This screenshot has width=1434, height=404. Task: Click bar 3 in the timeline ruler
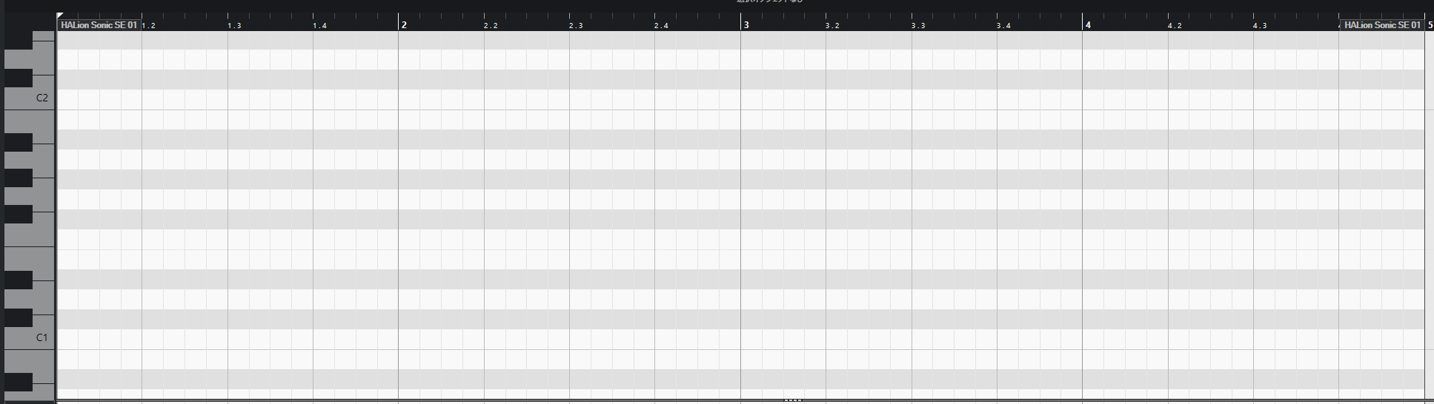coord(746,24)
